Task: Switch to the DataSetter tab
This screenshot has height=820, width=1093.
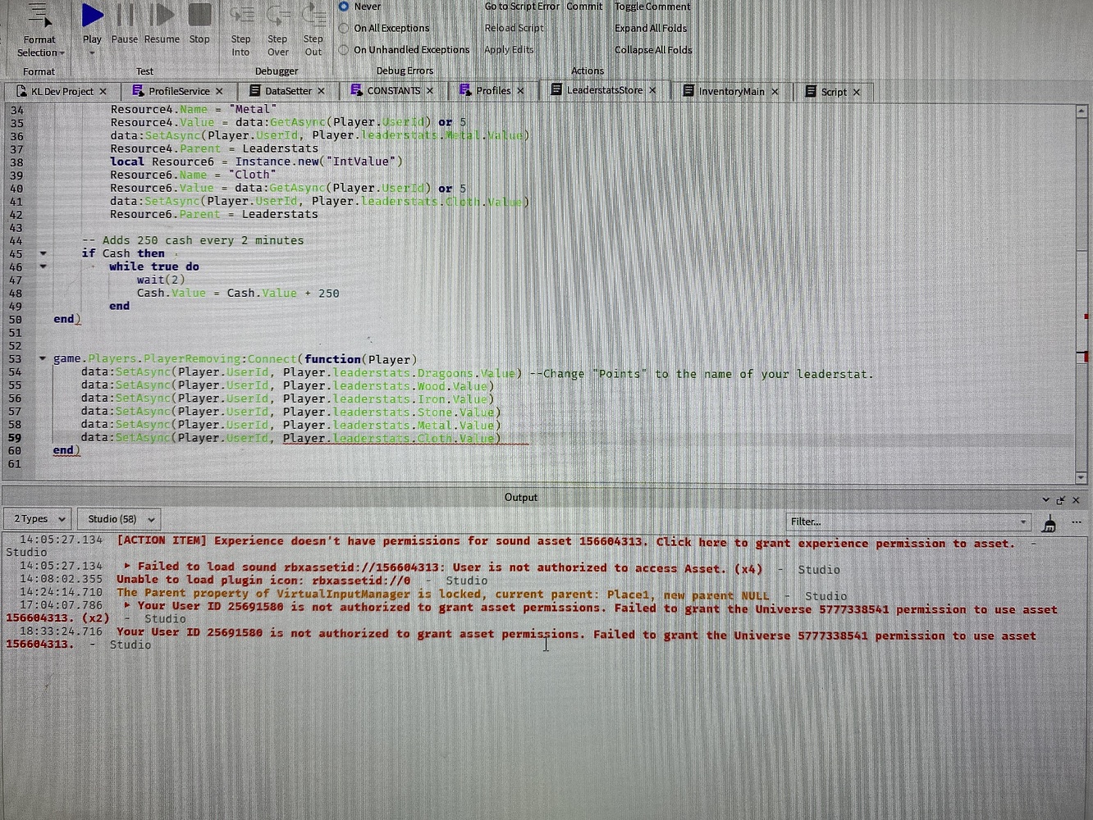Action: [288, 91]
